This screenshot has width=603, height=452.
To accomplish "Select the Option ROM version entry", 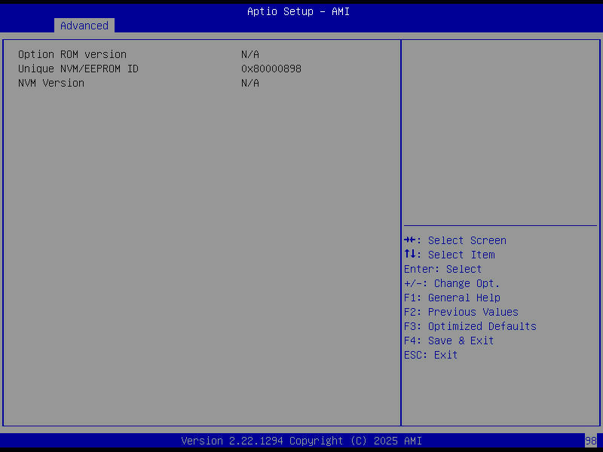I will [72, 53].
